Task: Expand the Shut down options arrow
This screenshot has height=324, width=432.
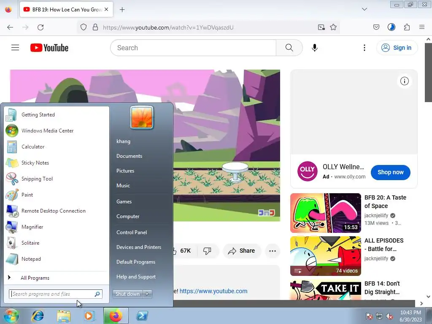Action: 147,294
